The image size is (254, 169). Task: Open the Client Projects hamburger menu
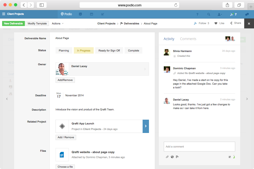pyautogui.click(x=3, y=14)
